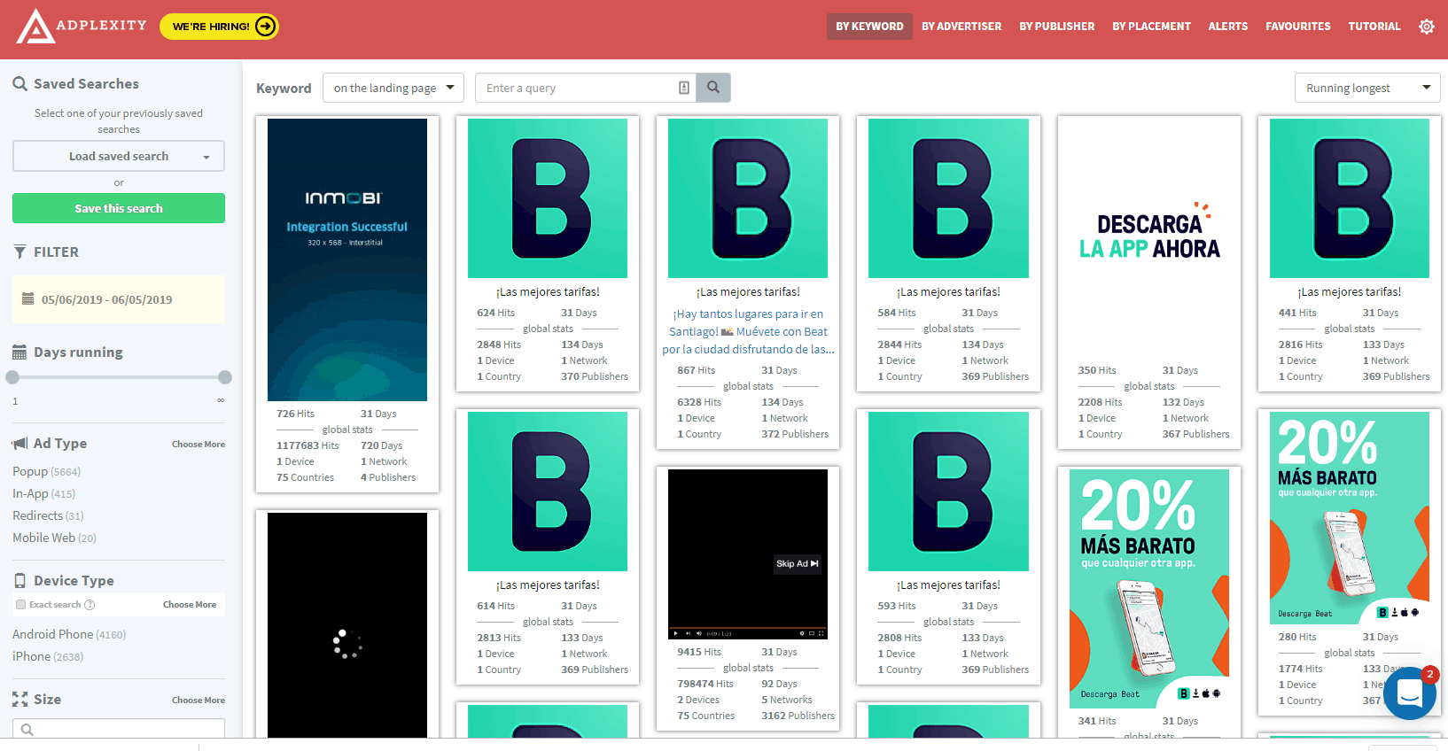Filter by Android Phone device

69,634
